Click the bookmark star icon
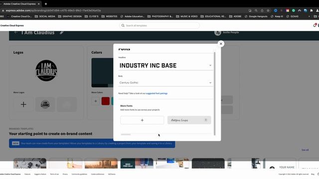This screenshot has width=319, height=179. (268, 10)
